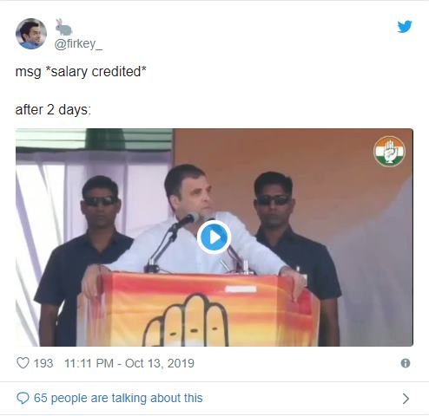
Task: Click the podium hand symbol in video
Action: click(x=186, y=320)
